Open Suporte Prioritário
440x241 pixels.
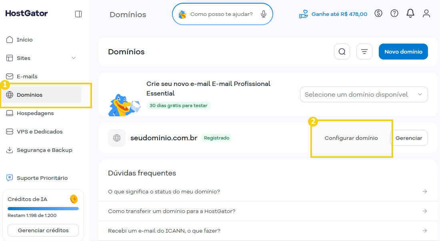(x=42, y=178)
